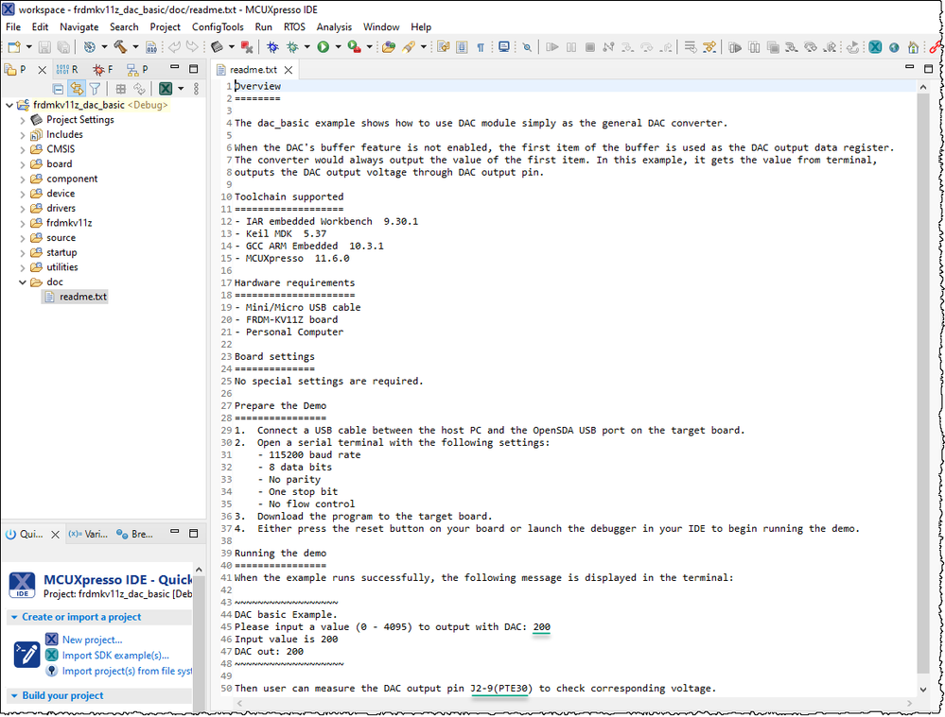The width and height of the screenshot is (945, 717).
Task: Click the Open Terminal monitor icon
Action: (504, 47)
